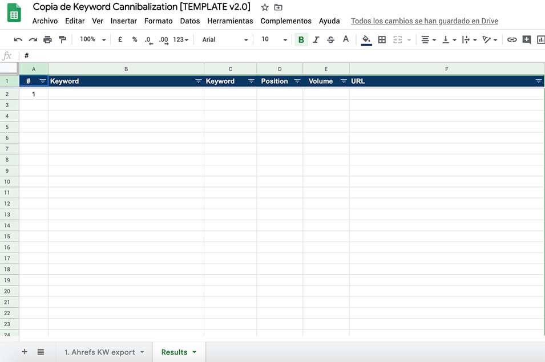
Task: Click the saved in Drive status link
Action: (424, 21)
